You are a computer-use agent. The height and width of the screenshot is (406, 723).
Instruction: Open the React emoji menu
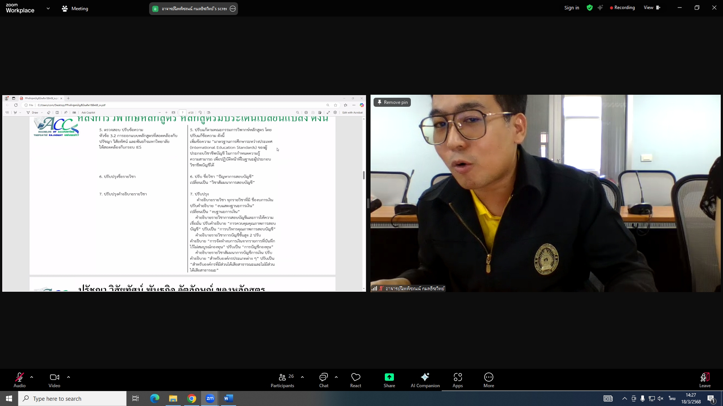tap(355, 380)
